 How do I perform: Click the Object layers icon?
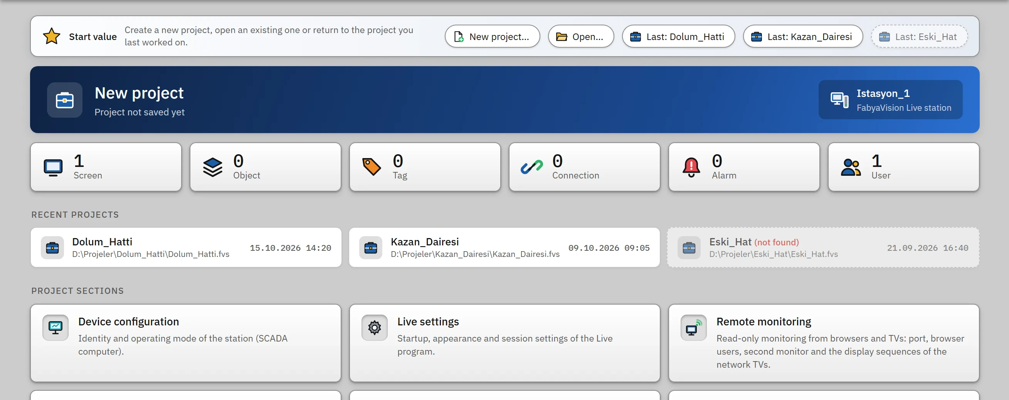213,167
